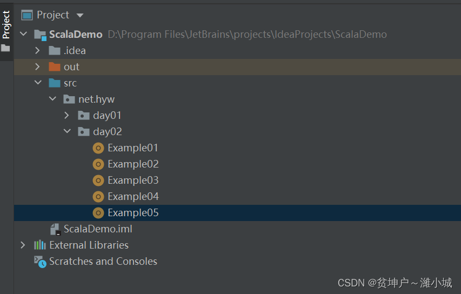Click the blue src folder icon
This screenshot has height=294, width=461.
[55, 83]
